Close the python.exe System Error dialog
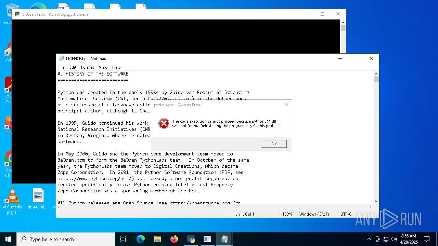 (287, 105)
